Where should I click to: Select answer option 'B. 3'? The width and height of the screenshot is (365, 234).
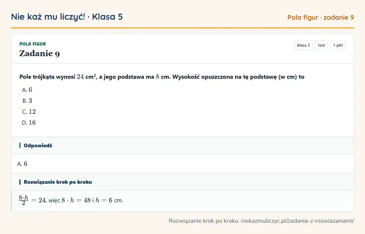(x=27, y=101)
